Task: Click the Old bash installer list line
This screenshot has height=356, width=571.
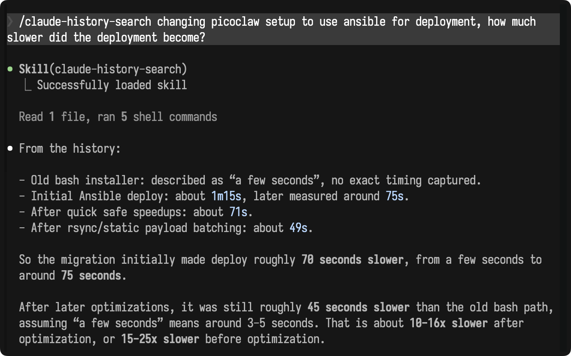Action: (x=250, y=181)
